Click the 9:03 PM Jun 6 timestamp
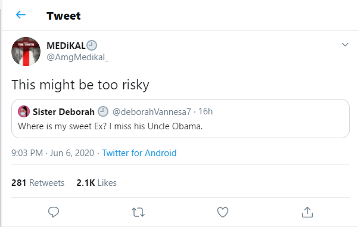 pyautogui.click(x=53, y=153)
